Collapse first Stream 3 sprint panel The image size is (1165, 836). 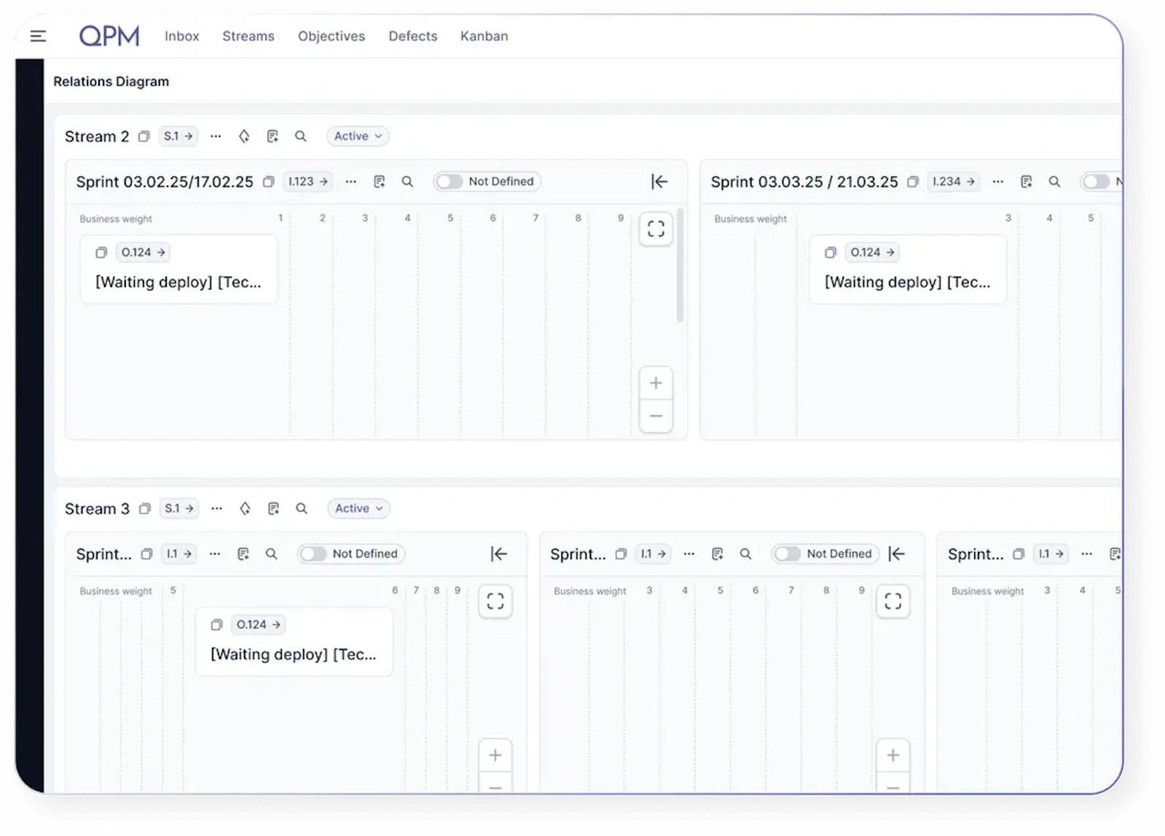click(x=499, y=553)
